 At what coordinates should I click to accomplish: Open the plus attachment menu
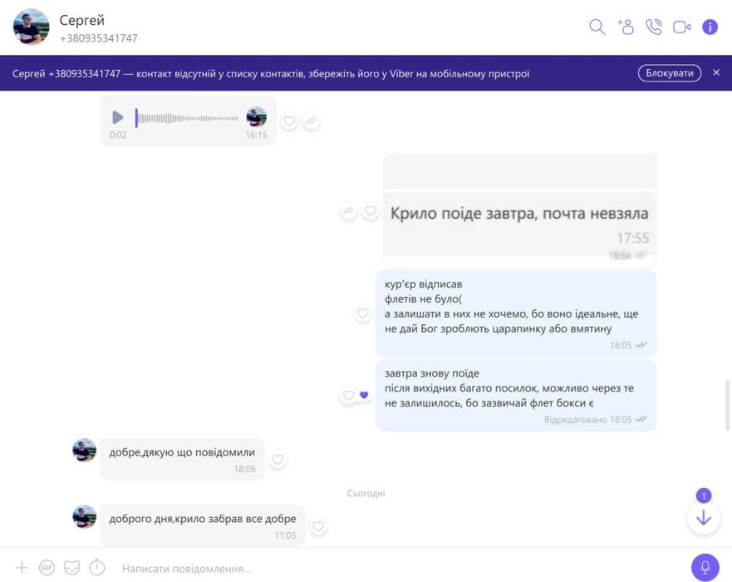22,568
